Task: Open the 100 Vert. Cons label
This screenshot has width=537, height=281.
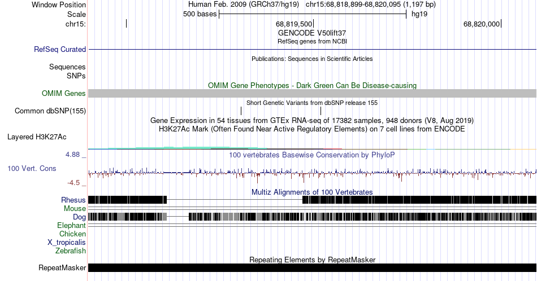Action: (32, 168)
